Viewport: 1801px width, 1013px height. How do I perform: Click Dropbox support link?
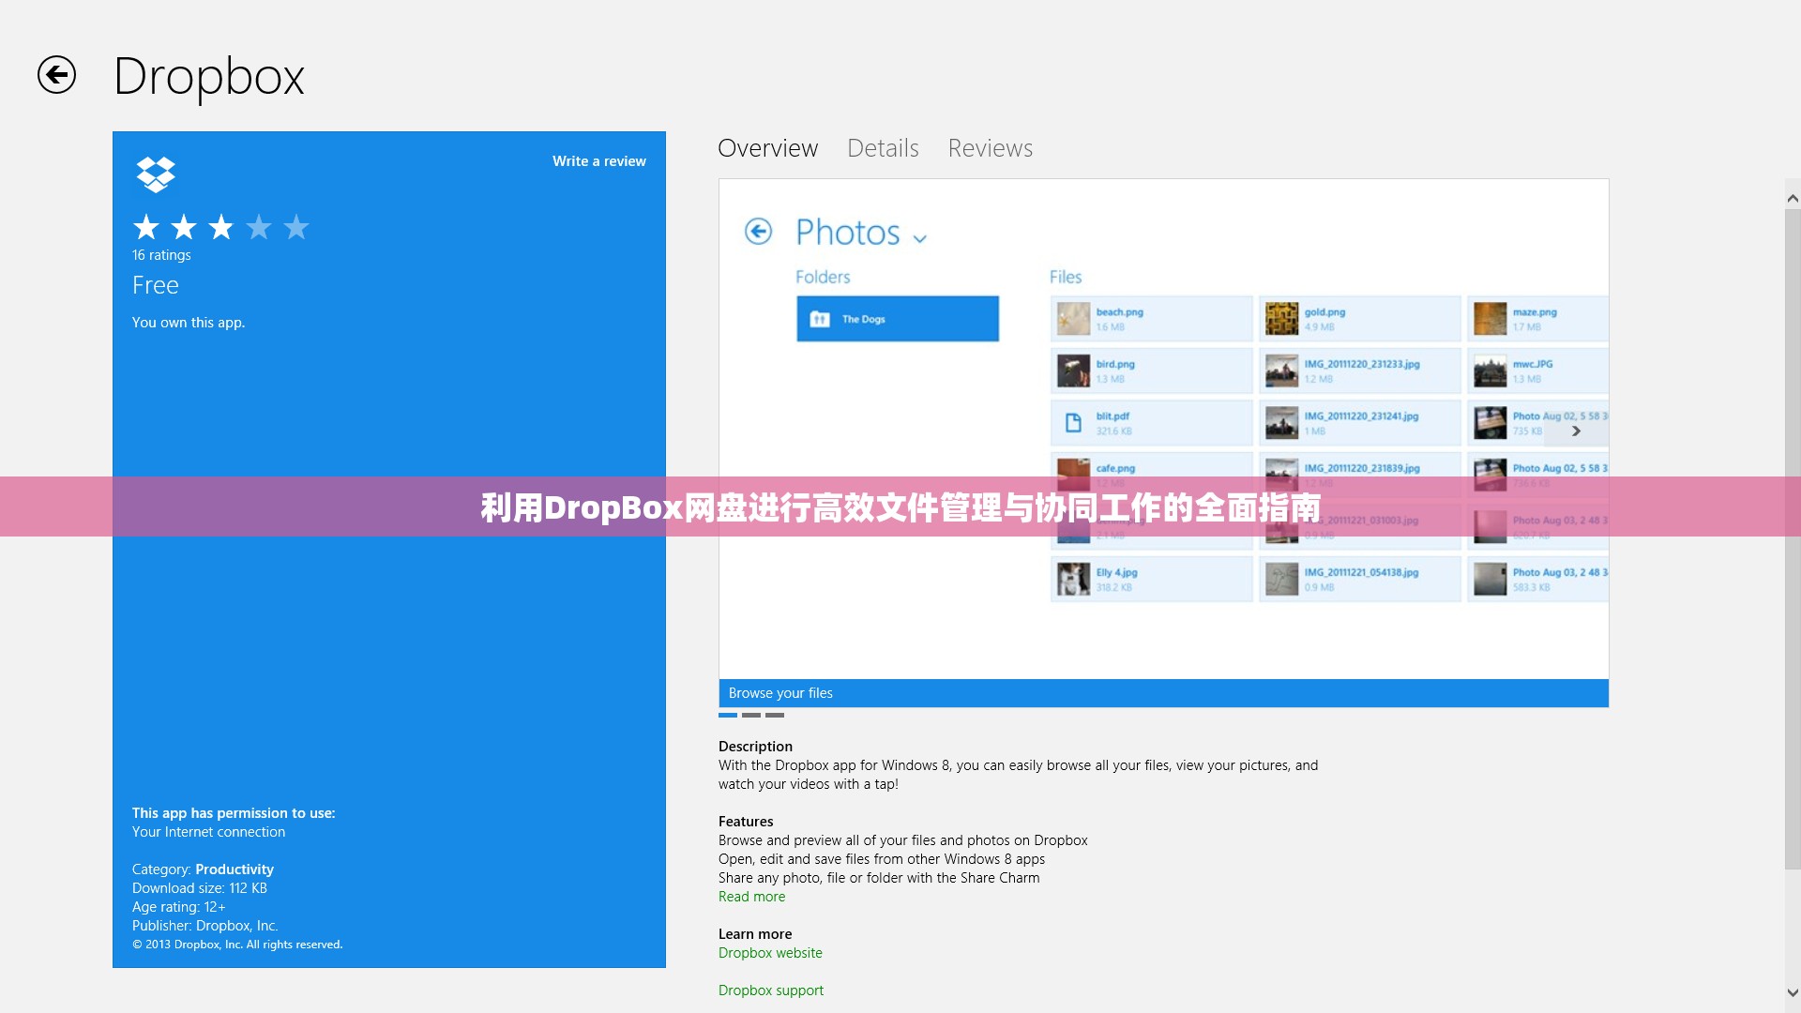point(771,990)
